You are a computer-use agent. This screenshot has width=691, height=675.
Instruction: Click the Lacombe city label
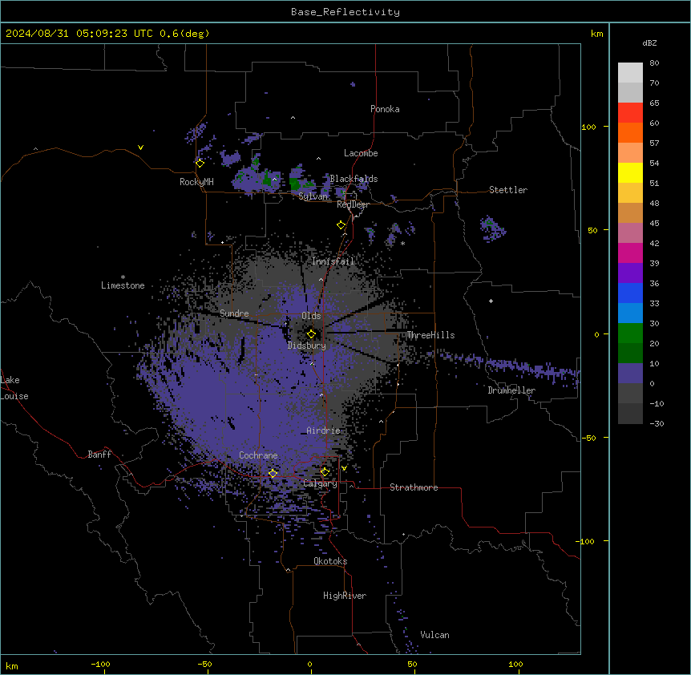point(361,153)
